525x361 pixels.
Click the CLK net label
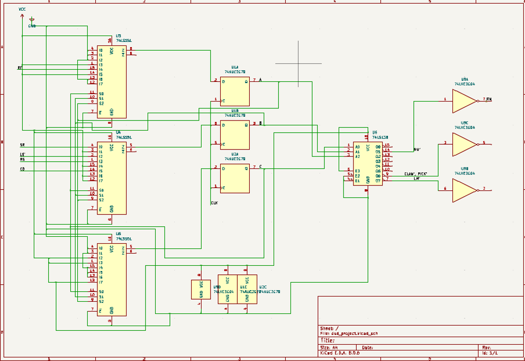pos(215,203)
